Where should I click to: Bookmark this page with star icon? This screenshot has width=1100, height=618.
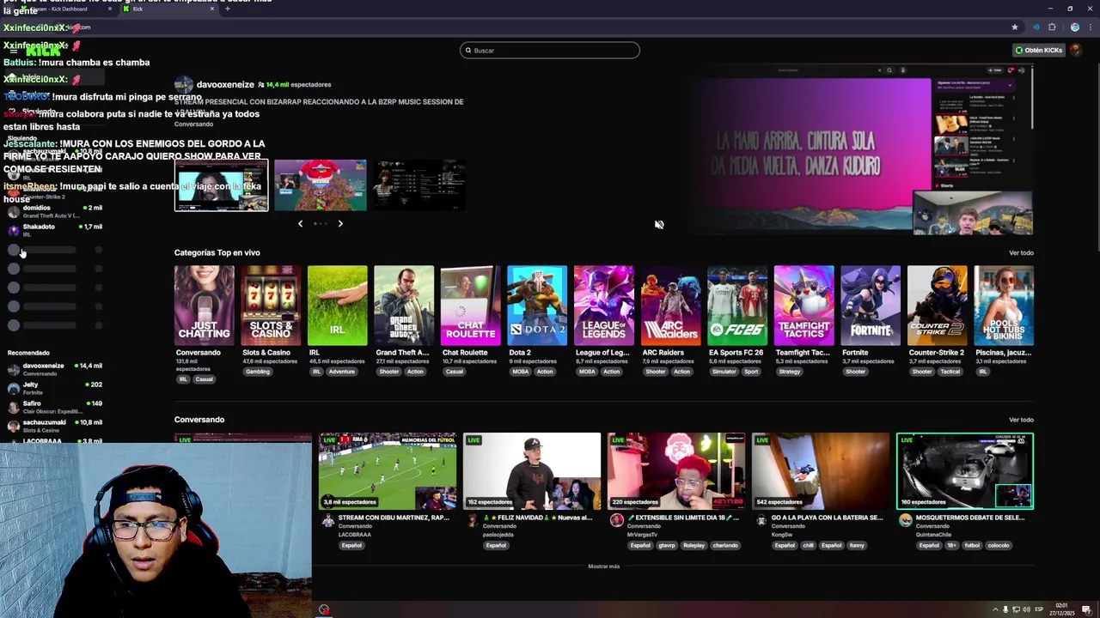(1014, 27)
